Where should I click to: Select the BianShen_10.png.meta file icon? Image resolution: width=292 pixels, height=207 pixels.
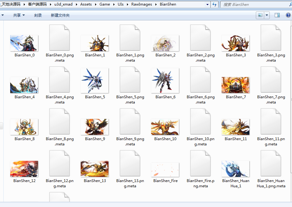click(x=200, y=121)
